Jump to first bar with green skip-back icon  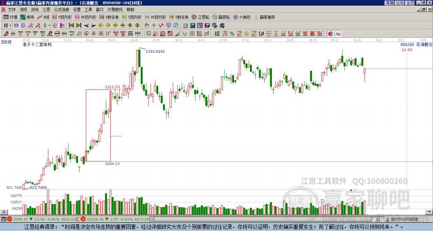pyautogui.click(x=71, y=25)
